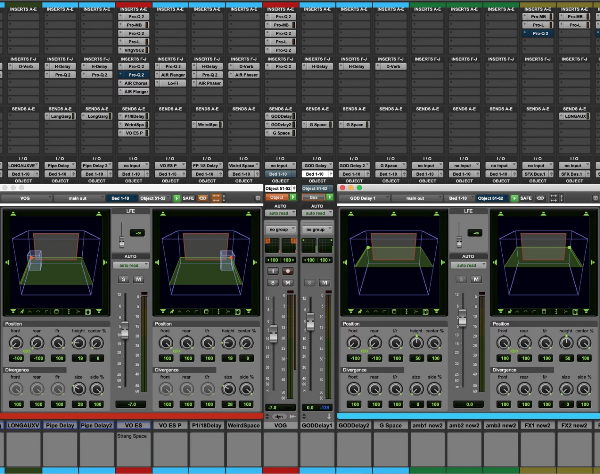Screen dimensions: 600x474
Task: Select the G Space track name tab
Action: point(390,425)
